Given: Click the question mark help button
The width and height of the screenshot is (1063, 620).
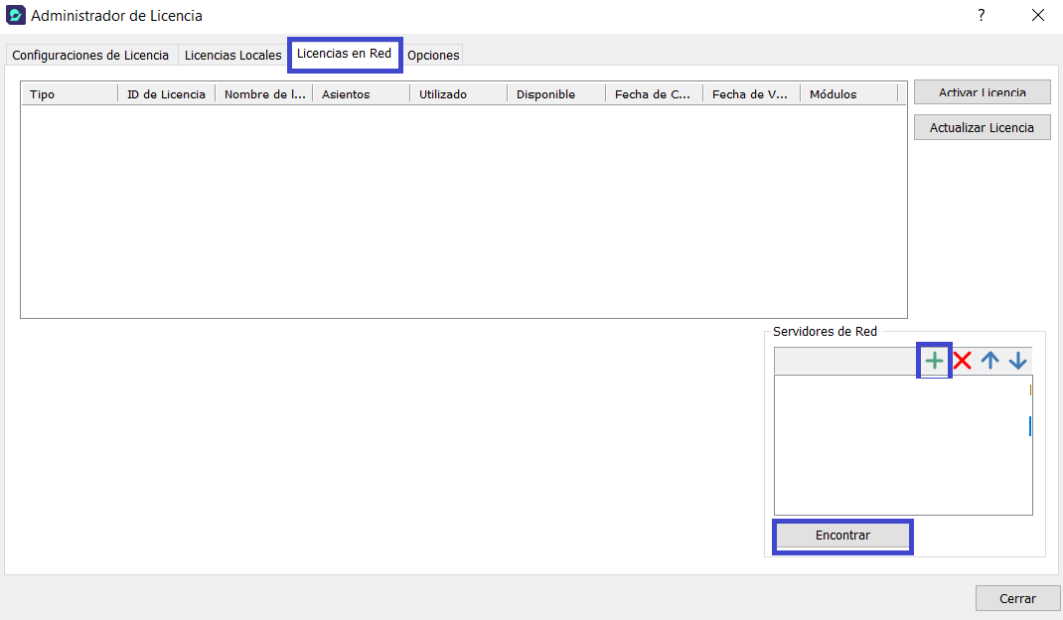Looking at the screenshot, I should click(981, 15).
